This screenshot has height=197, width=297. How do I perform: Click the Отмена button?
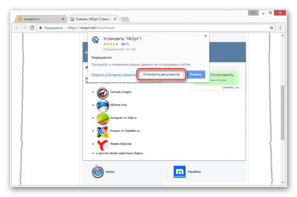point(195,75)
